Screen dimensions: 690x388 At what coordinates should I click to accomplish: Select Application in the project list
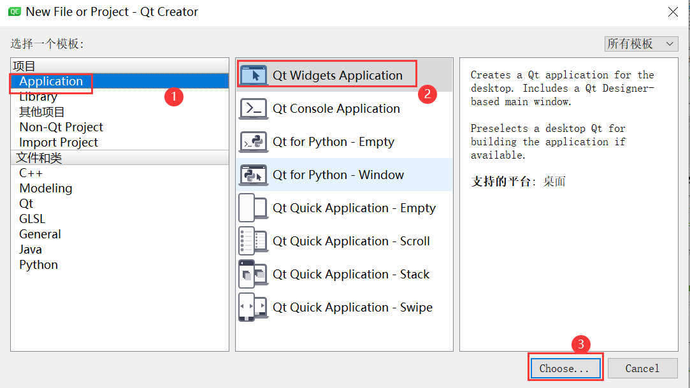coord(120,81)
